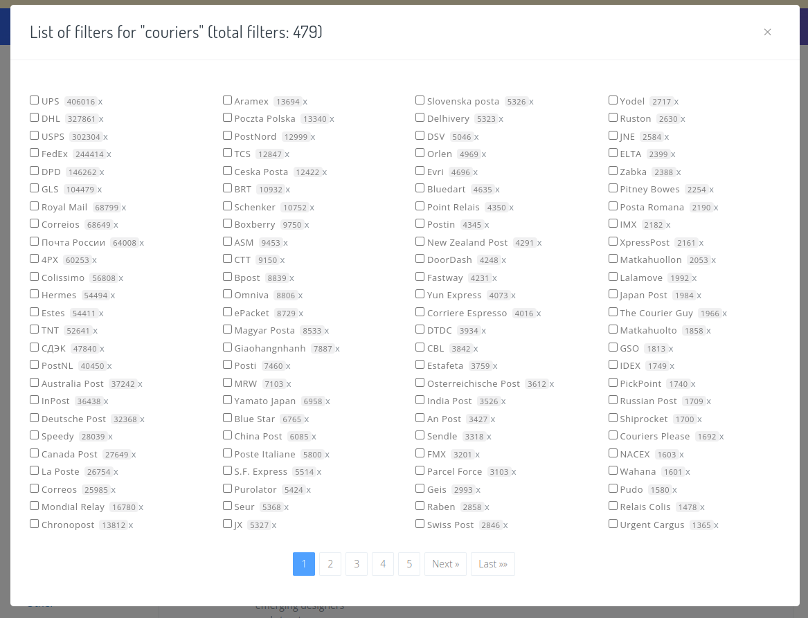Delete Aramex filter using the x icon
808x618 pixels.
click(x=305, y=102)
